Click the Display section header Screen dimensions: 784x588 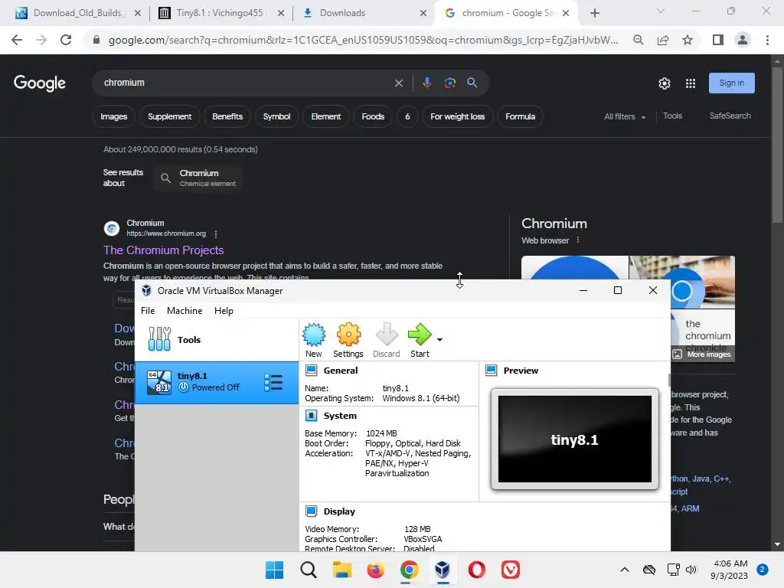coord(339,511)
